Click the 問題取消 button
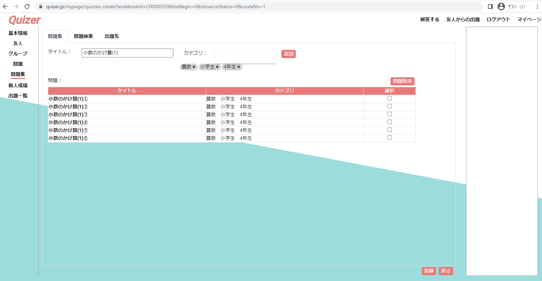Image resolution: width=542 pixels, height=281 pixels. 402,81
